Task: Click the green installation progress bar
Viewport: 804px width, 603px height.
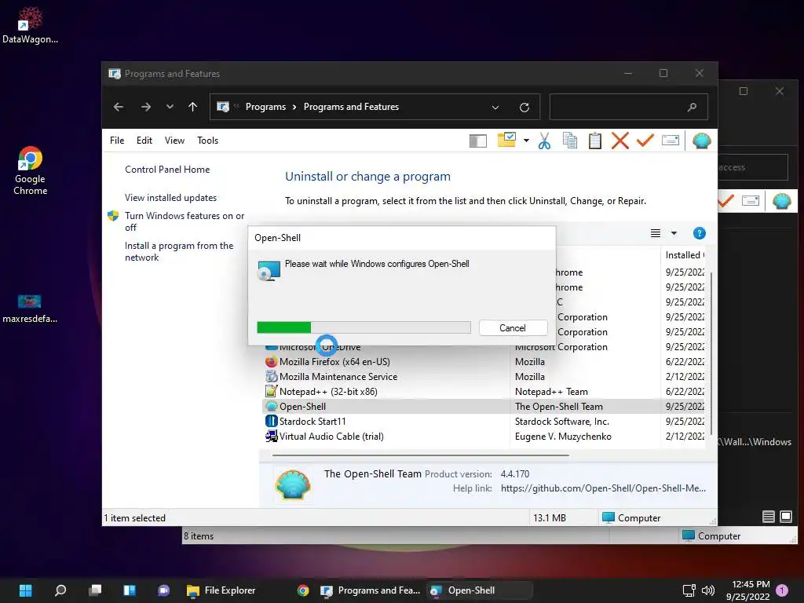Action: click(x=364, y=327)
